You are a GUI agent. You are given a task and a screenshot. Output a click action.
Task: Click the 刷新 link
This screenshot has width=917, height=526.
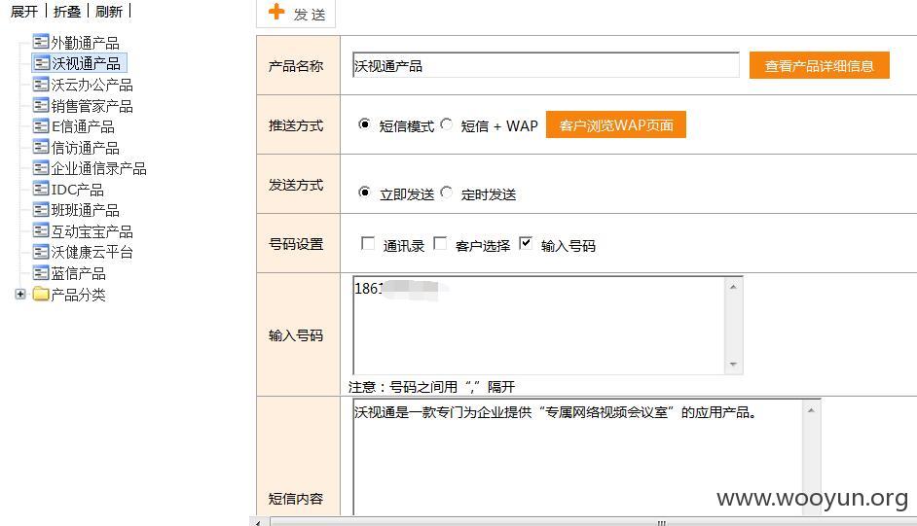pos(109,11)
